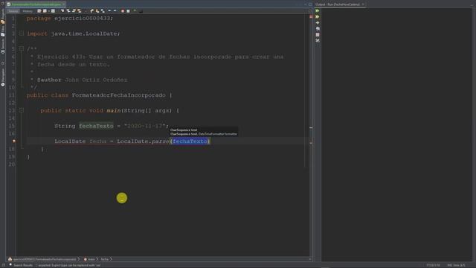Click the fecha breadcrumb at the bottom

click(x=105, y=259)
